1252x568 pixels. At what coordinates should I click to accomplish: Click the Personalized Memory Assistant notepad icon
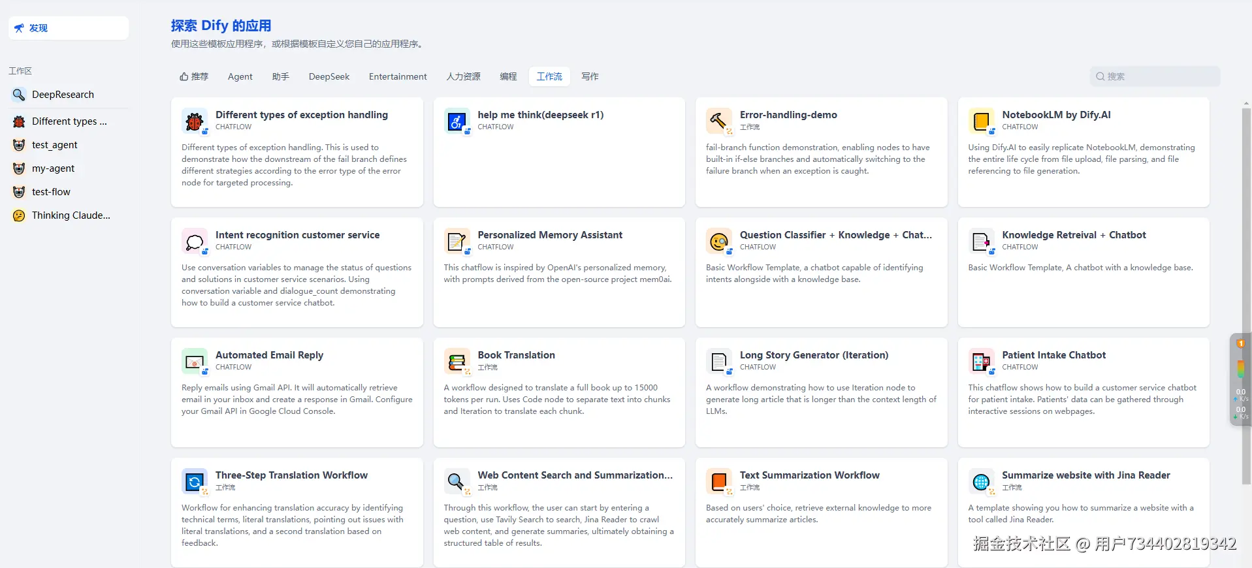coord(457,241)
